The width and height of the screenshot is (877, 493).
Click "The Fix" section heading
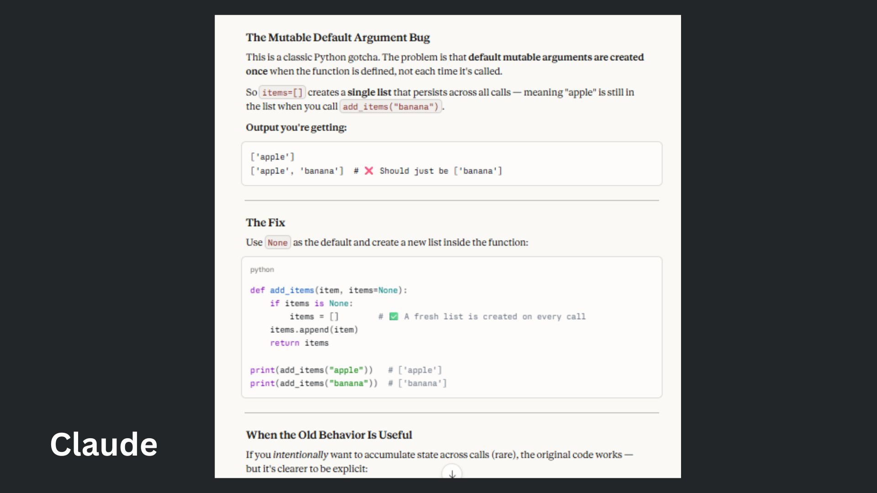click(265, 222)
